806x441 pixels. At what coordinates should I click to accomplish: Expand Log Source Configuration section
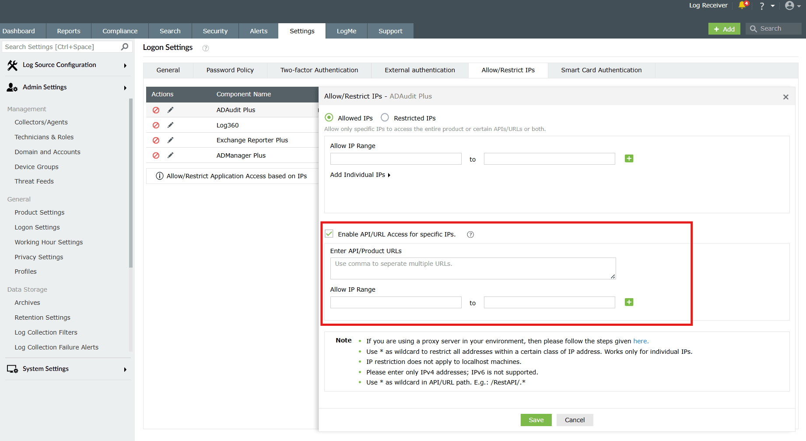click(125, 66)
